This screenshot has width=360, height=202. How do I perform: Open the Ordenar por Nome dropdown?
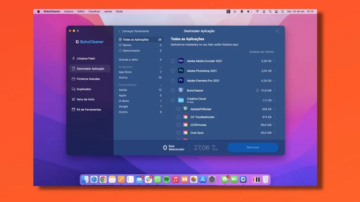(262, 52)
